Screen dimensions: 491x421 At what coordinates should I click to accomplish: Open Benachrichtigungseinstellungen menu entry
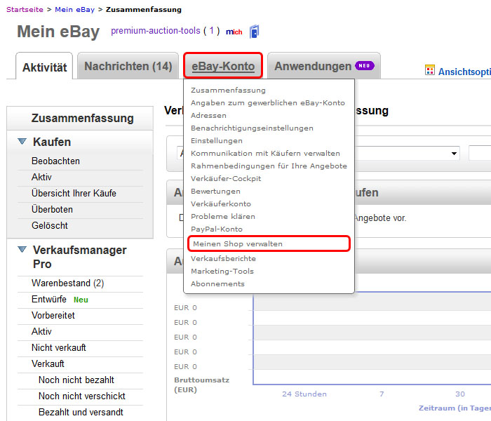coord(252,128)
